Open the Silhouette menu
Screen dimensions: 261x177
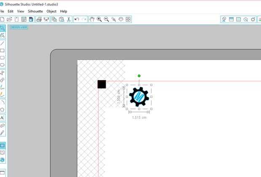[35, 11]
